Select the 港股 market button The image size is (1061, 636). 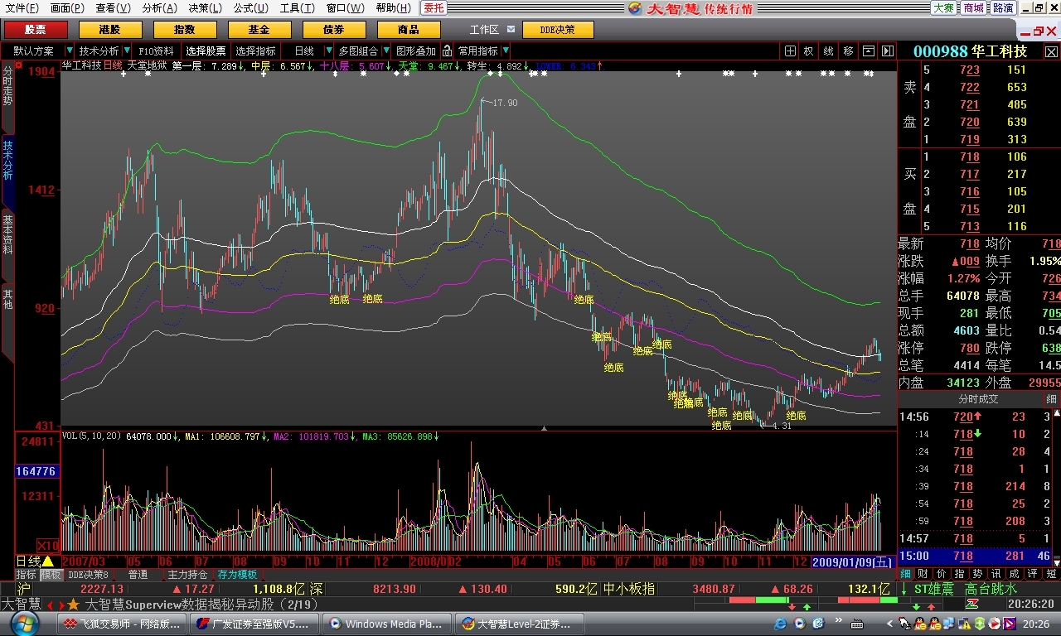tap(110, 30)
